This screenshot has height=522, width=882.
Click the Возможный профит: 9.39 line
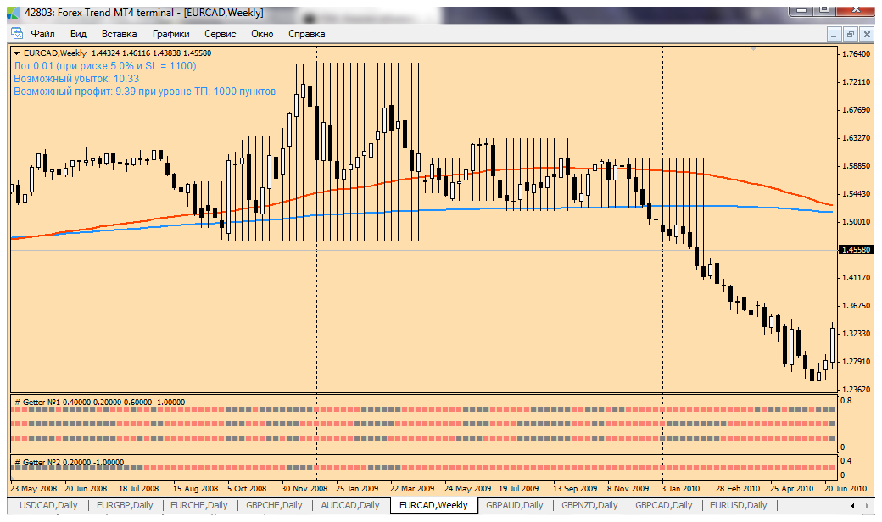point(144,91)
